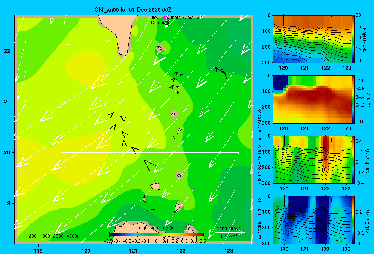The image size is (374, 254).
Task: Open the northward velocity section panel
Action: (312, 160)
